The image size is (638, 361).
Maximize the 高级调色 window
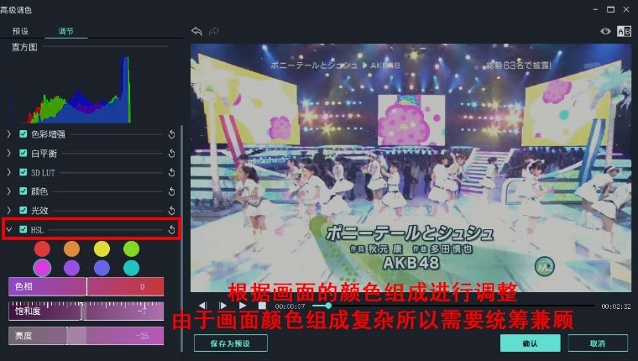(611, 9)
